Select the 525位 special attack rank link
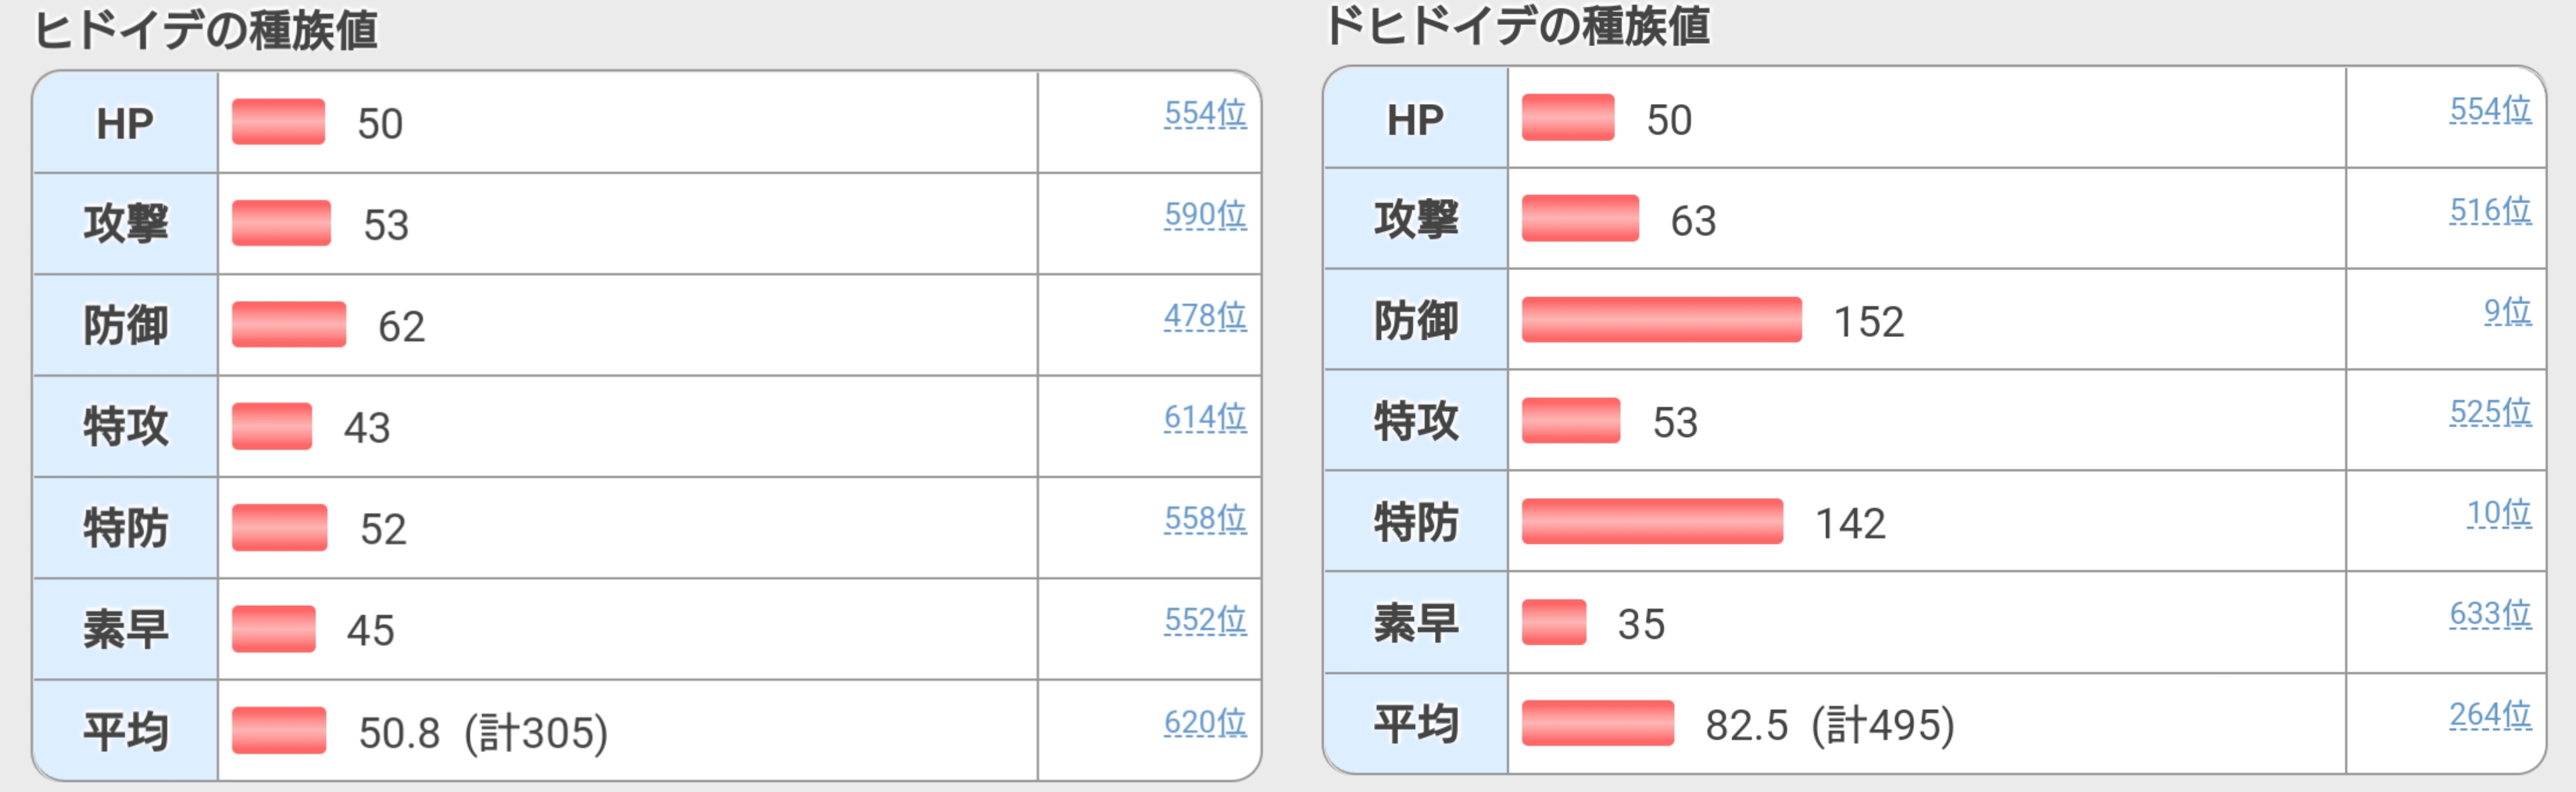 click(2490, 413)
